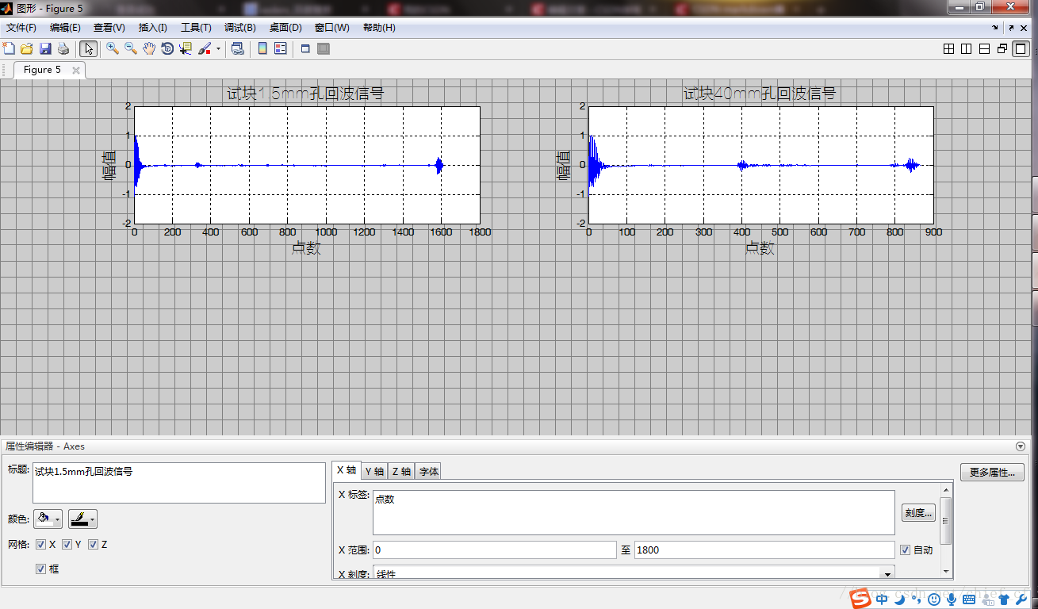The image size is (1038, 609).
Task: Open the 编辑(E) menu
Action: coord(65,28)
